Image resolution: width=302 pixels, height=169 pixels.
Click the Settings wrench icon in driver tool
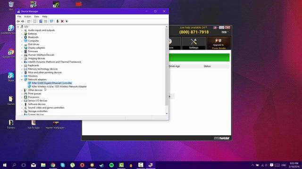193,43
